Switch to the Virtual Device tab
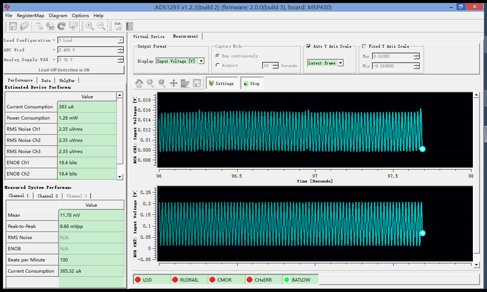This screenshot has width=487, height=292. (x=149, y=36)
